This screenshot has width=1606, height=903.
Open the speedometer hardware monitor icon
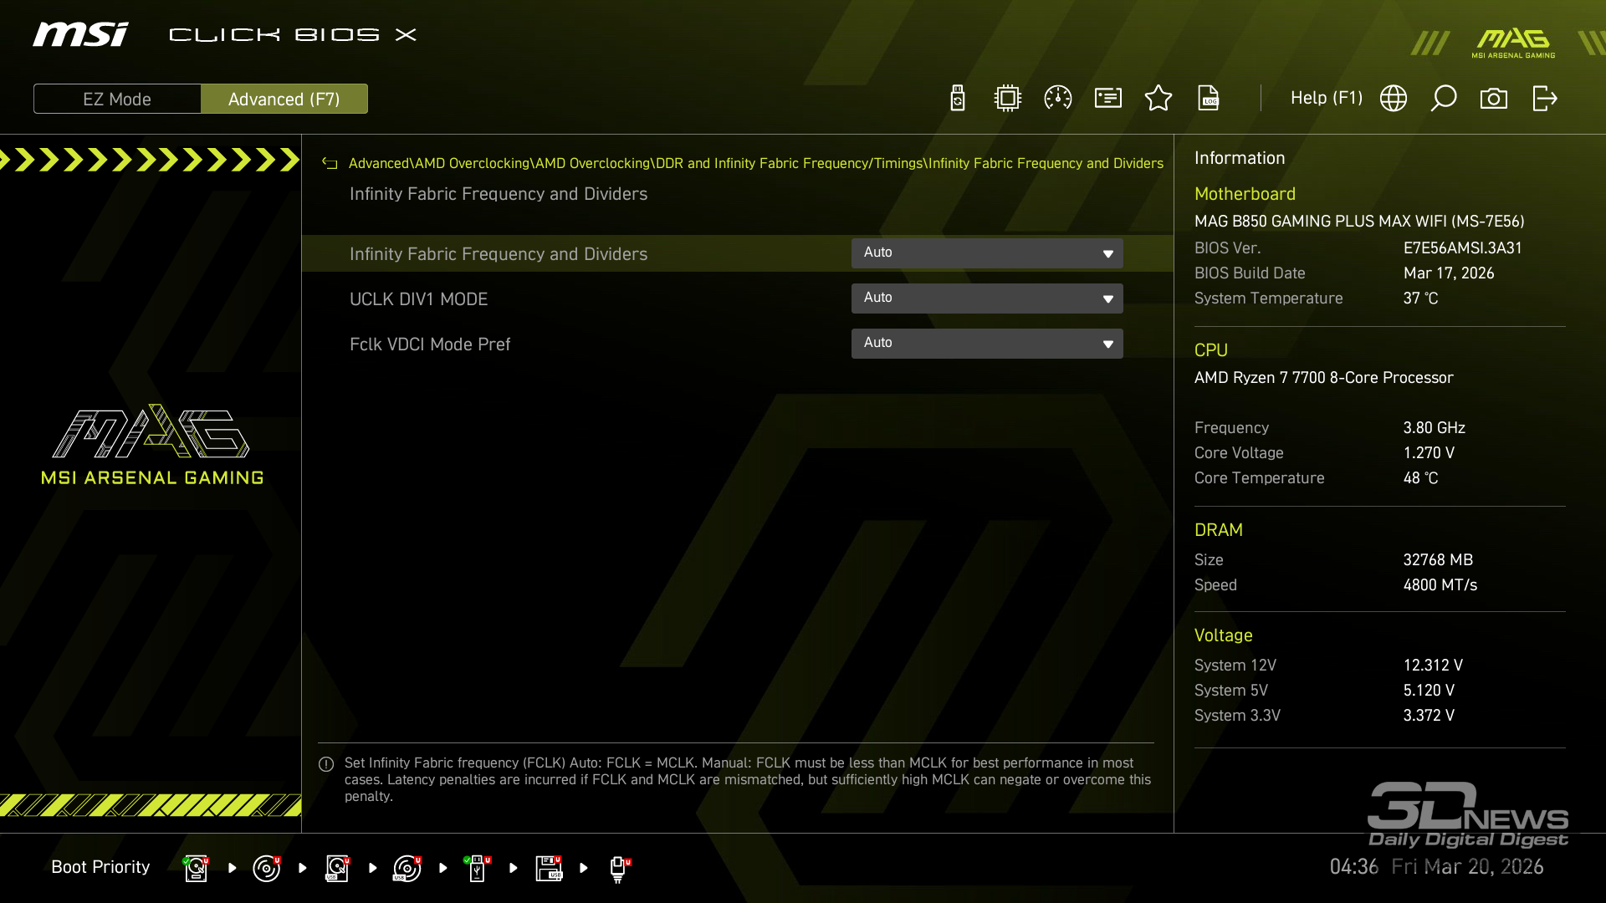click(1058, 99)
